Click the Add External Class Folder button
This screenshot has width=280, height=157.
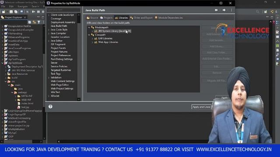click(217, 58)
